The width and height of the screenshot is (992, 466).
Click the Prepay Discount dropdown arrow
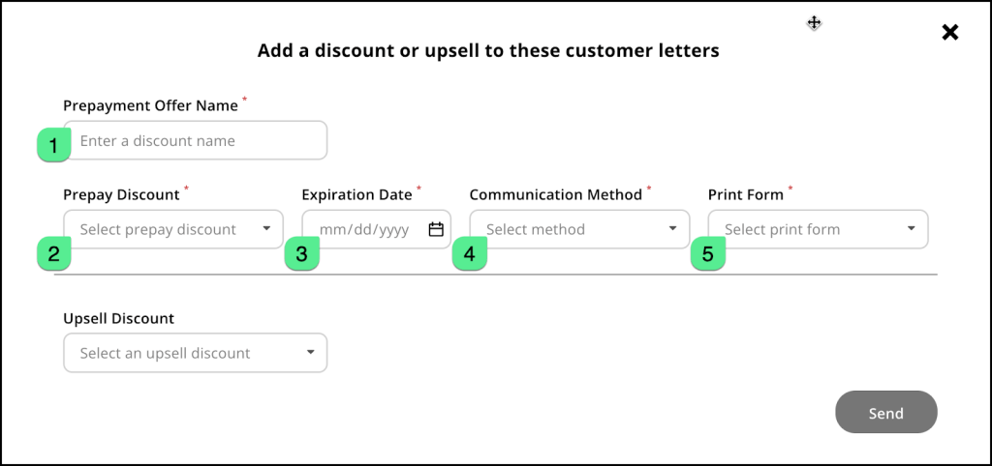tap(266, 230)
